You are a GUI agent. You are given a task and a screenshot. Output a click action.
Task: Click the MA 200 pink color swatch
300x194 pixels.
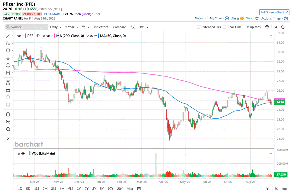(55, 36)
